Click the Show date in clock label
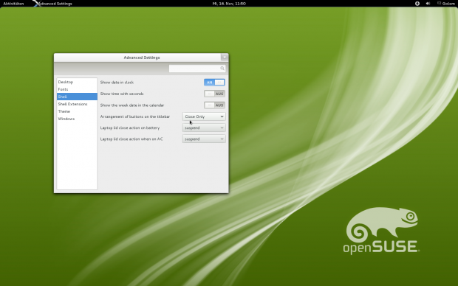Viewport: 458px width, 286px height. point(117,83)
